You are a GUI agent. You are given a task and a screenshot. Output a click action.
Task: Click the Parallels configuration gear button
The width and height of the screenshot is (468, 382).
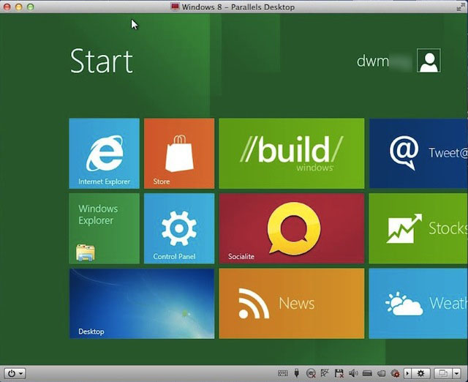point(420,373)
